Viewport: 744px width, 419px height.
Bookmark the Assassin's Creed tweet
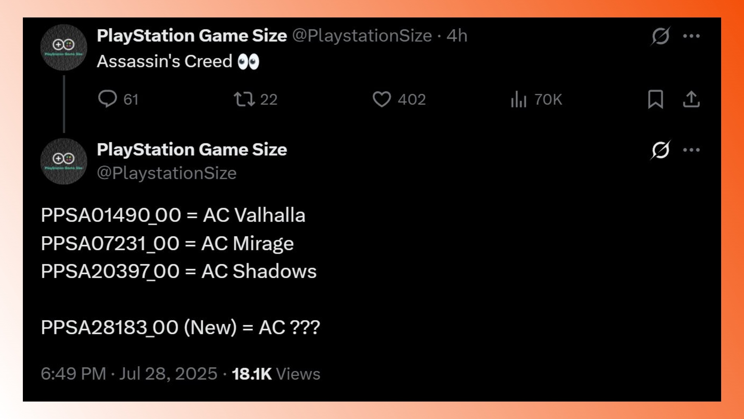pyautogui.click(x=655, y=99)
